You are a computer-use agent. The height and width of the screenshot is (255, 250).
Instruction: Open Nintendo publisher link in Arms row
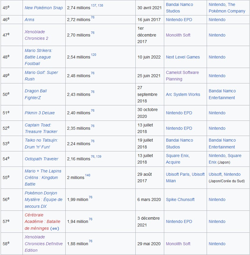click(217, 20)
